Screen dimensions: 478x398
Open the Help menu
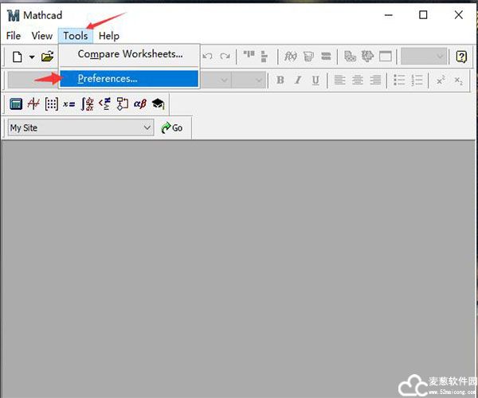[109, 36]
